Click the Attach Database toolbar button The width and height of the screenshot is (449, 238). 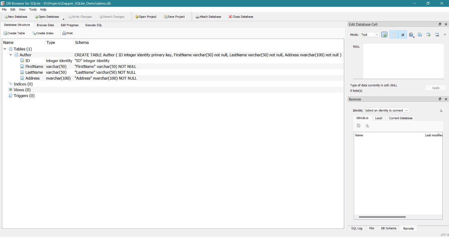pos(208,17)
